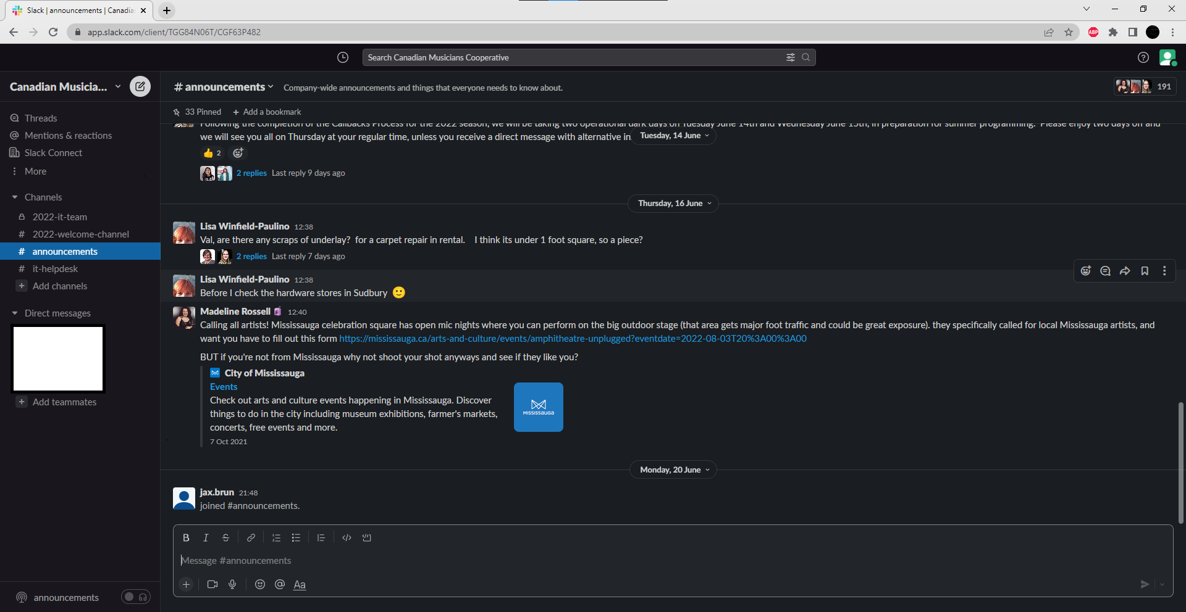This screenshot has width=1186, height=612.
Task: Bookmark this page with Chrome star
Action: coord(1069,32)
